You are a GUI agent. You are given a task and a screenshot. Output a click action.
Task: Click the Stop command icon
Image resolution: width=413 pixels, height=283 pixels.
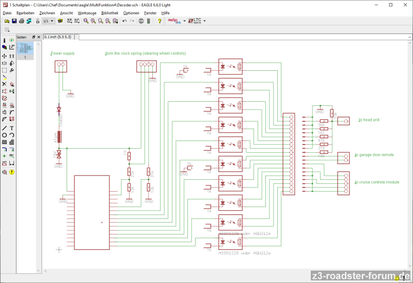pyautogui.click(x=140, y=21)
